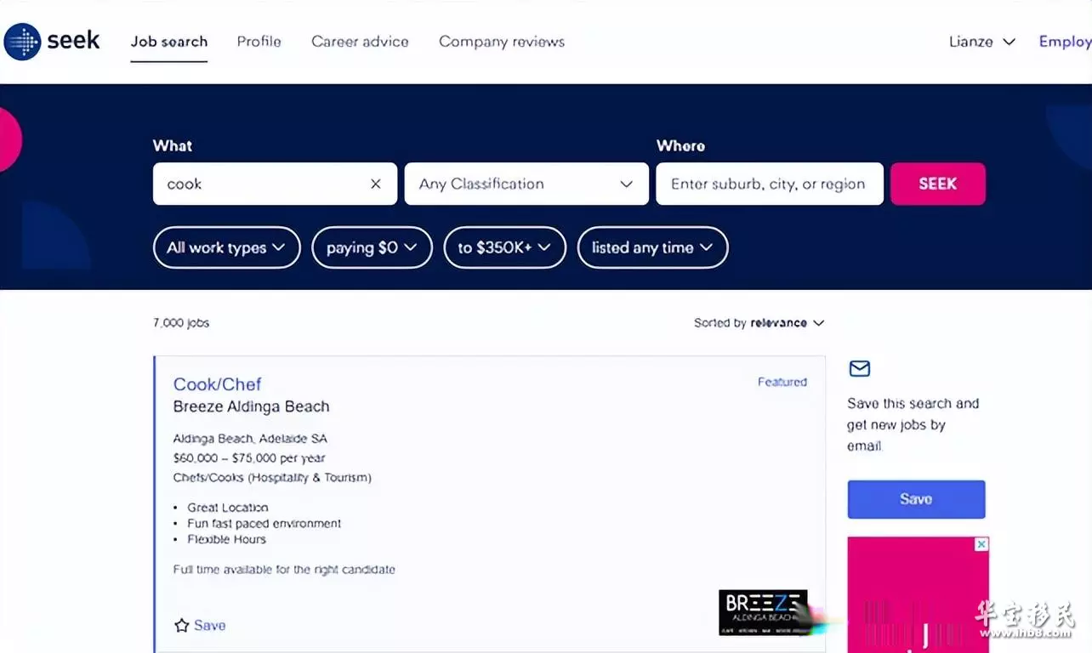Screen dimensions: 1092x653
Task: Click the $60,000 – $75,000 per year text
Action: pyautogui.click(x=249, y=457)
